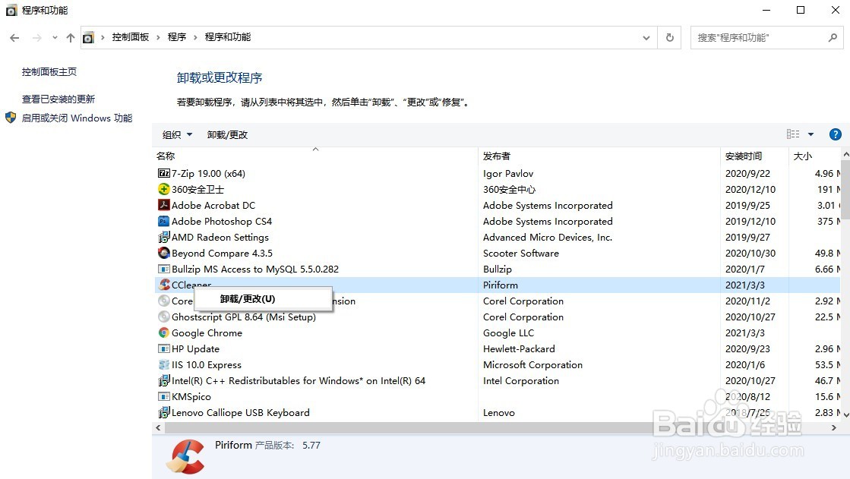Open 控制面板主页 link
The image size is (850, 479).
point(49,71)
